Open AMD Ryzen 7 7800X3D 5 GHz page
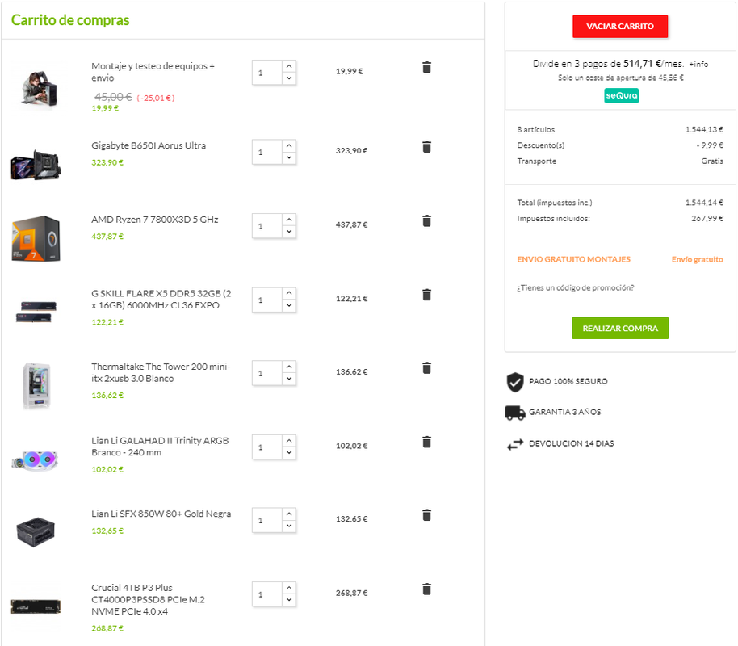This screenshot has height=646, width=738. pos(155,220)
